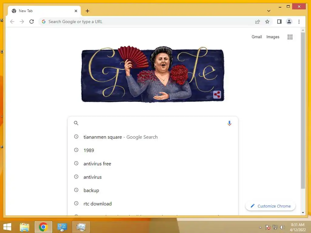Click the page vertical scrollbar thumb
Screen dimensions: 311x233
(303, 110)
